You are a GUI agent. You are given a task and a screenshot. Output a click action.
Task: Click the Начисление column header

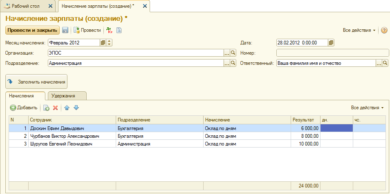click(247, 120)
